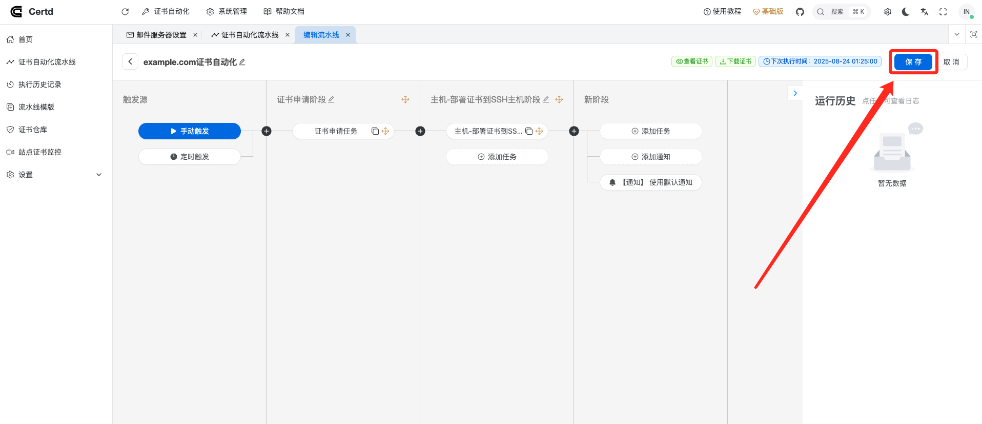Open the language translation icon
The height and width of the screenshot is (424, 982).
(x=925, y=12)
